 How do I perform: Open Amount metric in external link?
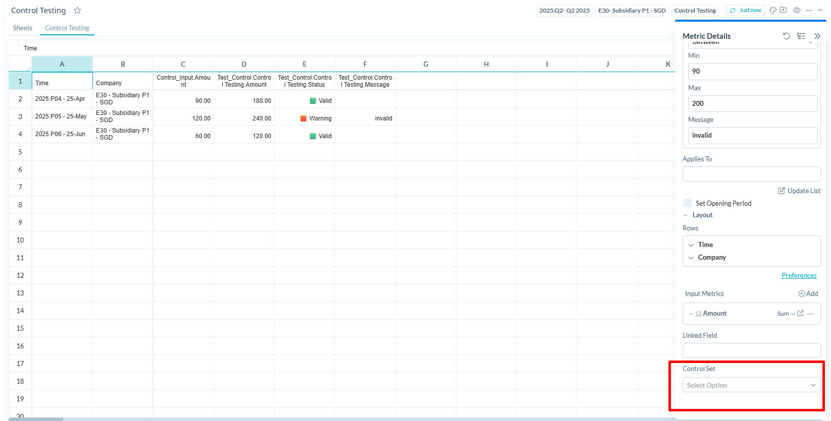(x=800, y=314)
